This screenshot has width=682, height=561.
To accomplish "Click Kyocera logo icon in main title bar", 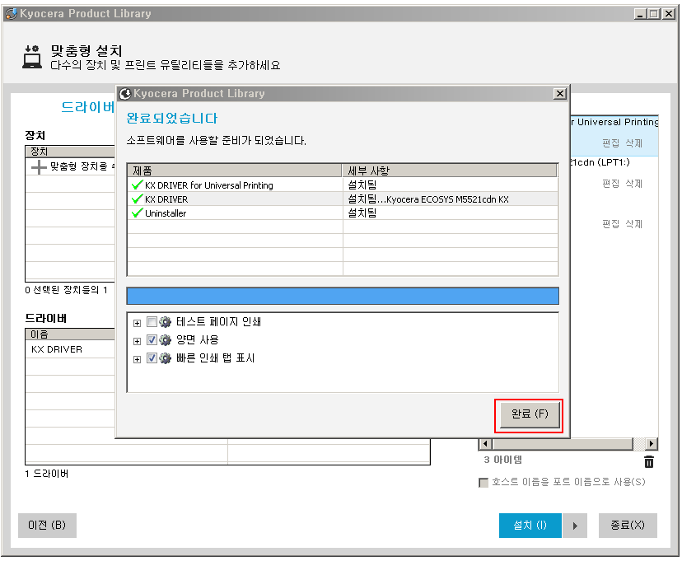I will pos(12,13).
